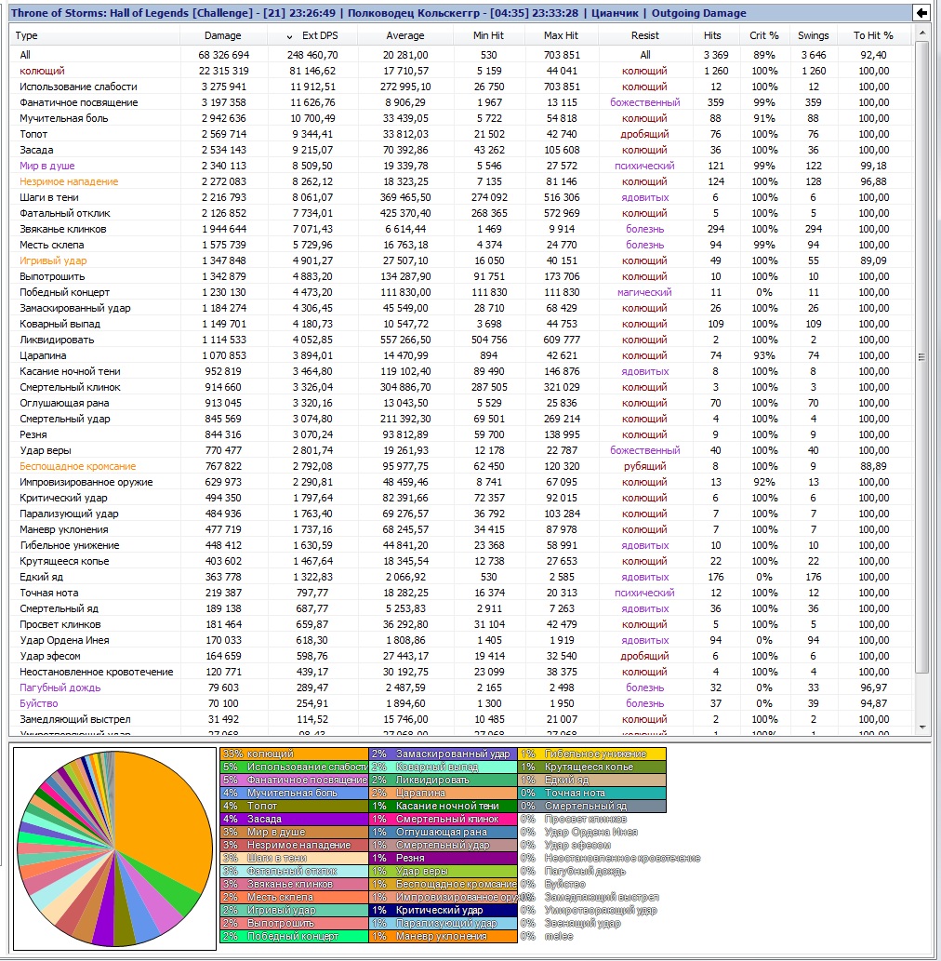Click the scrollbar down arrow of the table
This screenshot has height=961, width=941.
pyautogui.click(x=922, y=727)
